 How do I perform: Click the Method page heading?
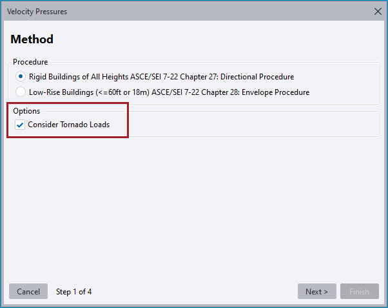click(32, 39)
